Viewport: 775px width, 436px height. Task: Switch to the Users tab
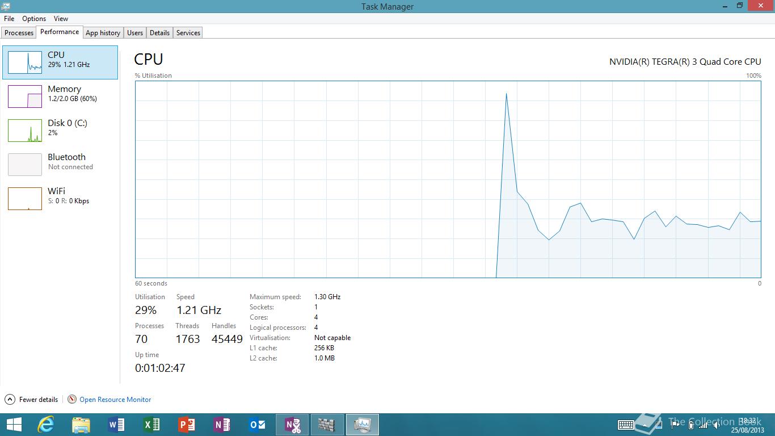coord(135,33)
